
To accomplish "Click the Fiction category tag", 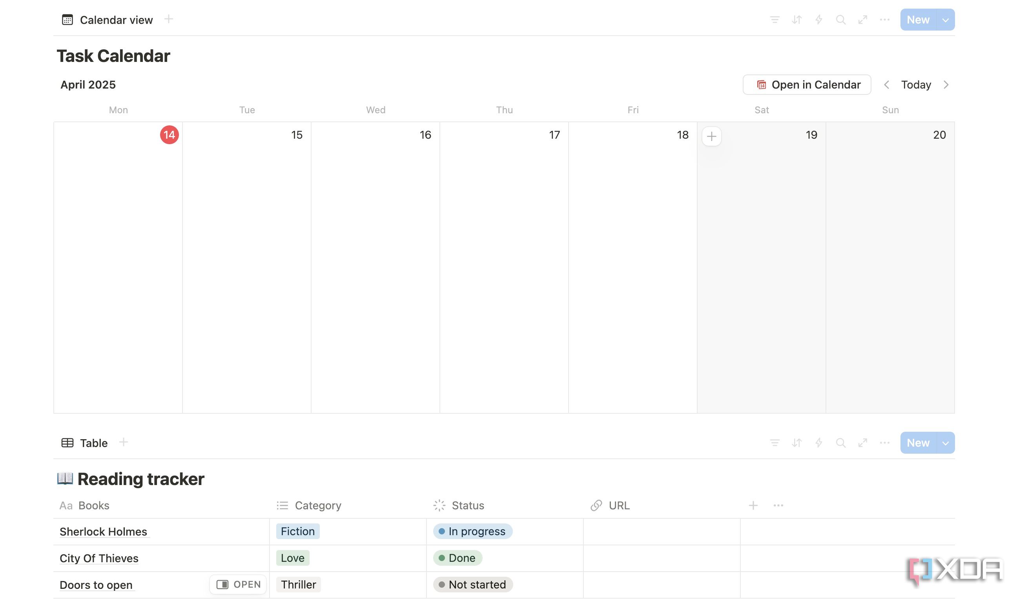I will pyautogui.click(x=298, y=531).
